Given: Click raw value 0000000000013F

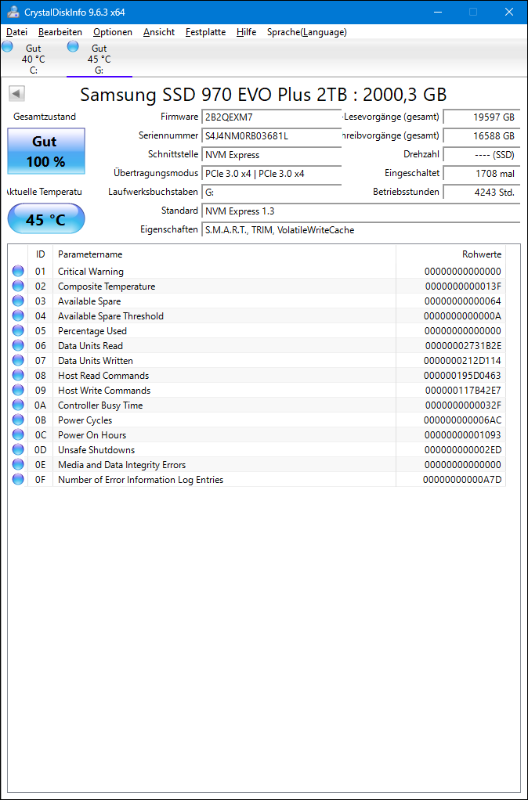Looking at the screenshot, I should tap(463, 286).
